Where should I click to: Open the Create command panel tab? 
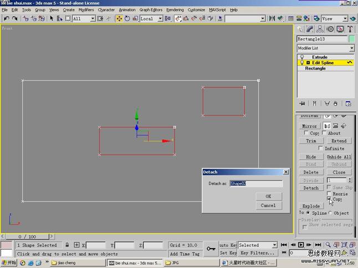300,29
